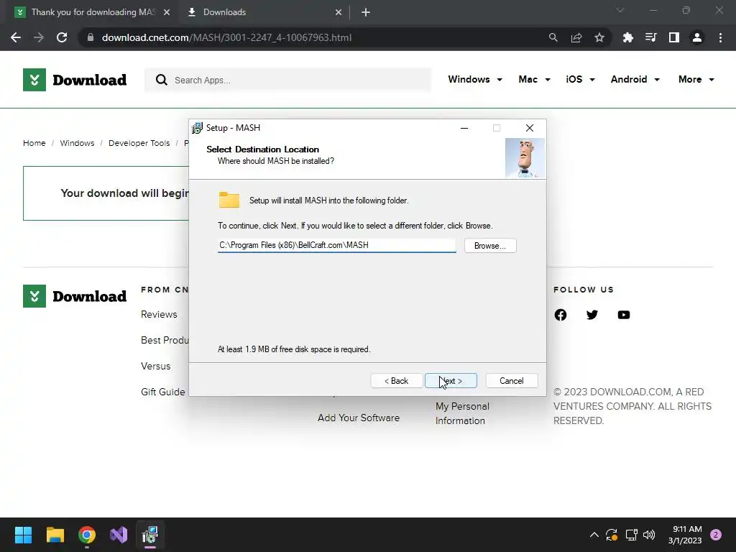Click the Search Apps field

coord(287,80)
